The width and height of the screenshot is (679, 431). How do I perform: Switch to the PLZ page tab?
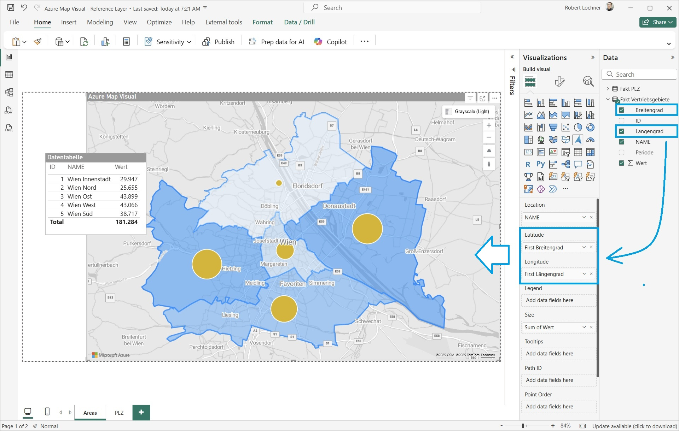pos(119,413)
